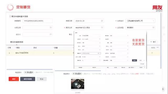Click the 增行 add-row button
The height and width of the screenshot is (94, 168).
click(x=153, y=42)
